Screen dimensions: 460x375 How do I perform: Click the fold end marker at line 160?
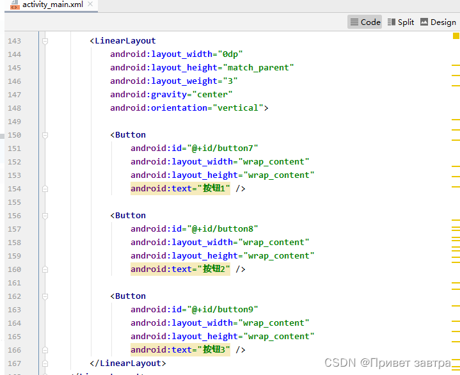point(45,269)
